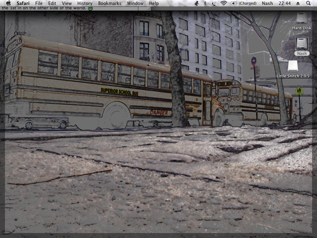Click the Little Snitch 2.0.5 label

click(293, 76)
